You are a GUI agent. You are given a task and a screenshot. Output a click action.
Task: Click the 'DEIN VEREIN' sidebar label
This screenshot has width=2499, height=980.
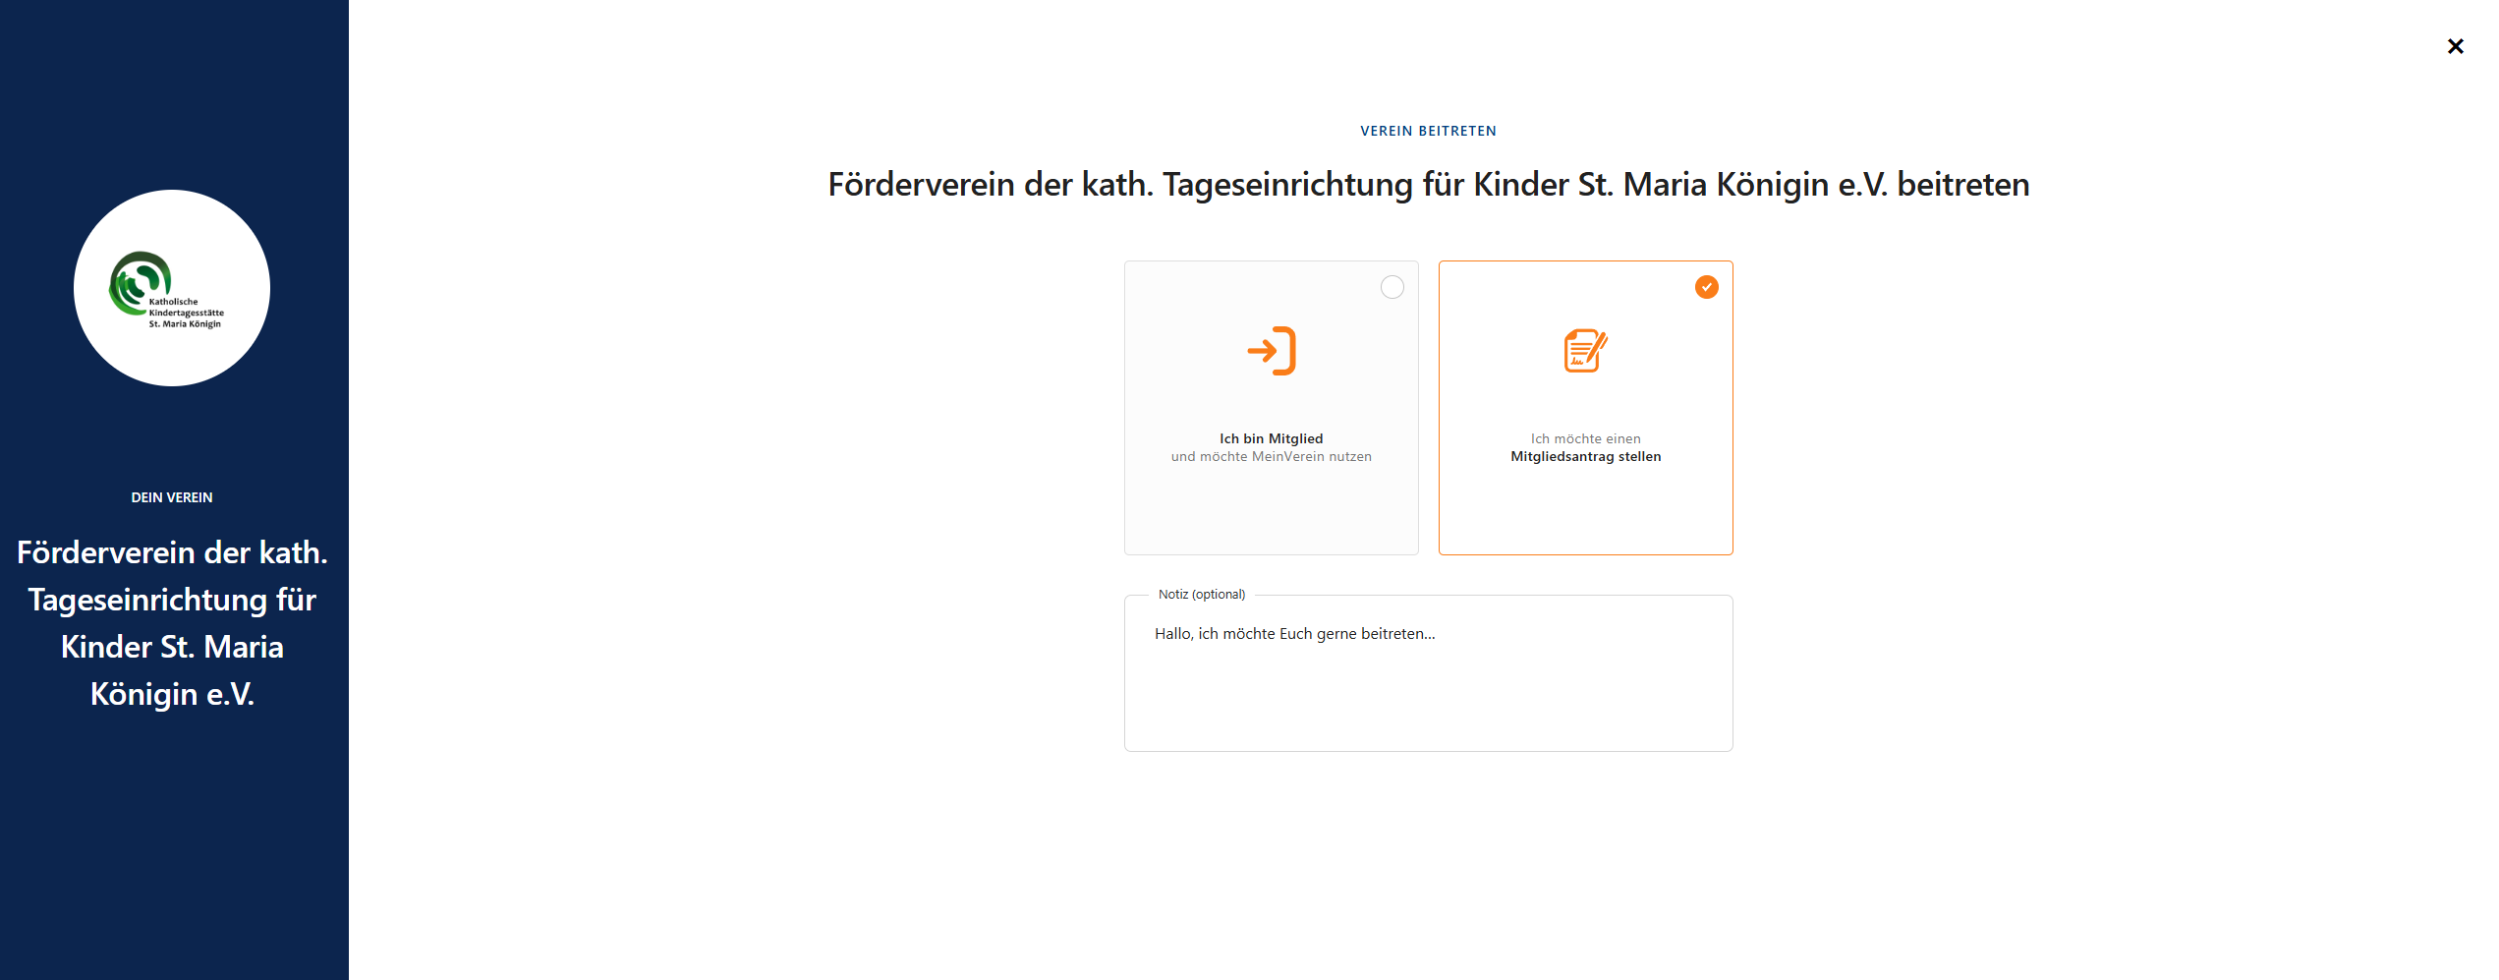click(172, 497)
